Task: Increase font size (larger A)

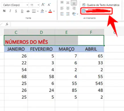Action: (x=43, y=5)
